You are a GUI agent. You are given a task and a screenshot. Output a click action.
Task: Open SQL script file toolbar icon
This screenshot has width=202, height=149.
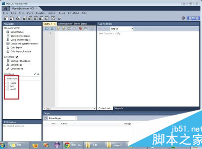12,18
